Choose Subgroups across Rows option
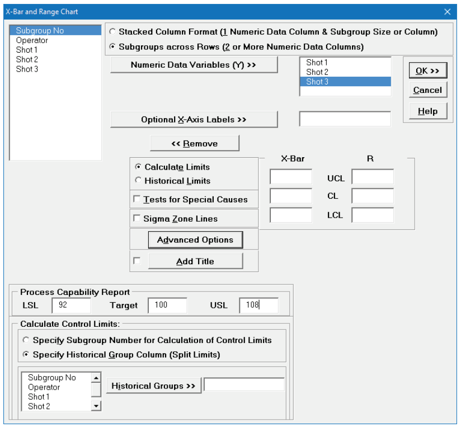 coord(113,47)
